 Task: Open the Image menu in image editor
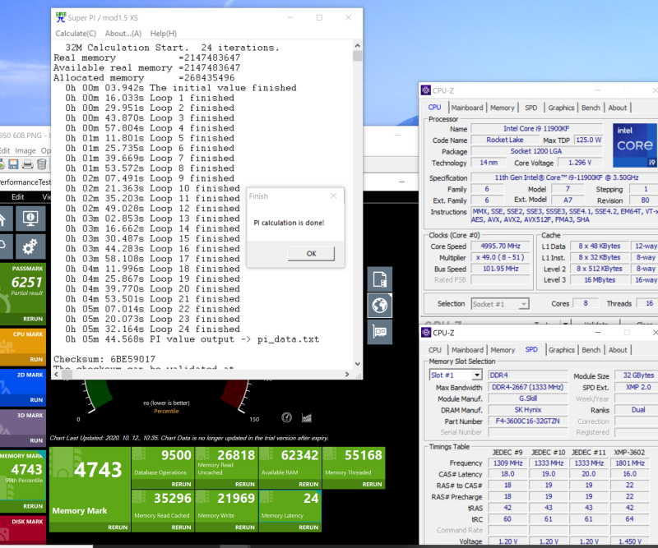25,150
